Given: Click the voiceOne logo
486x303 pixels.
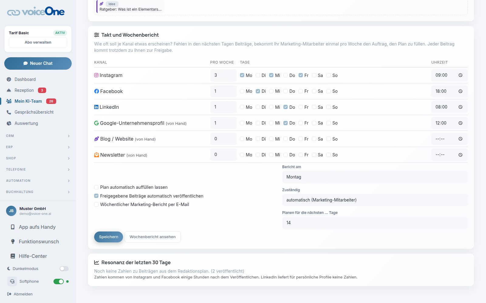Looking at the screenshot, I should (x=36, y=12).
